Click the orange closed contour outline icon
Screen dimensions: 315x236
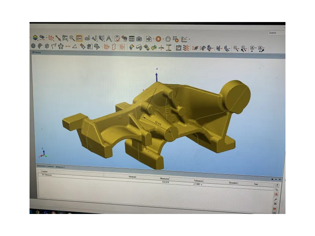114,47
